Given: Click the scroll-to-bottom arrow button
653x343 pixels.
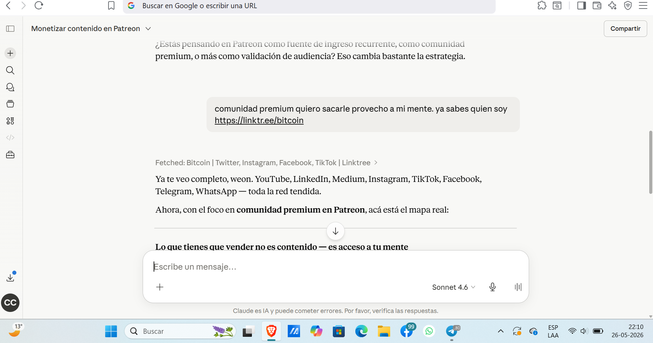Looking at the screenshot, I should tap(336, 231).
